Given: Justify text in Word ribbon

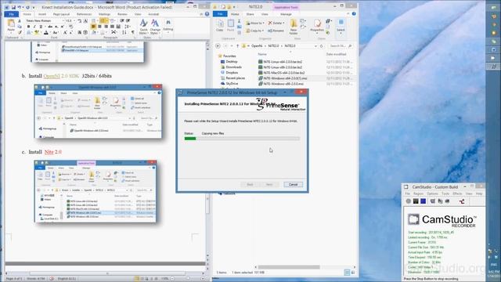Looking at the screenshot, I should point(112,27).
